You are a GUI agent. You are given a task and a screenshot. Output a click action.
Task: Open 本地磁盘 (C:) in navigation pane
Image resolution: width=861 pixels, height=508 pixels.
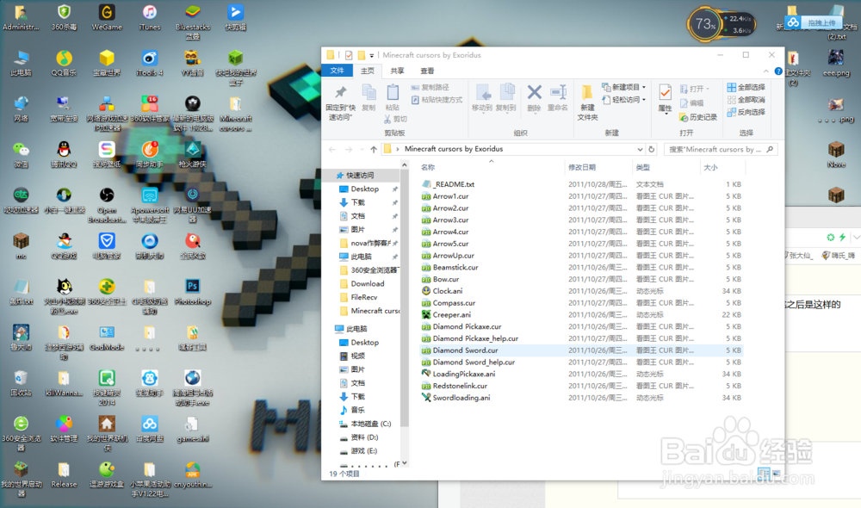click(x=364, y=424)
